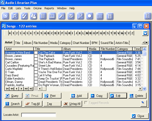Filter songs by letter B
The width and height of the screenshot is (152, 121).
pos(48,33)
